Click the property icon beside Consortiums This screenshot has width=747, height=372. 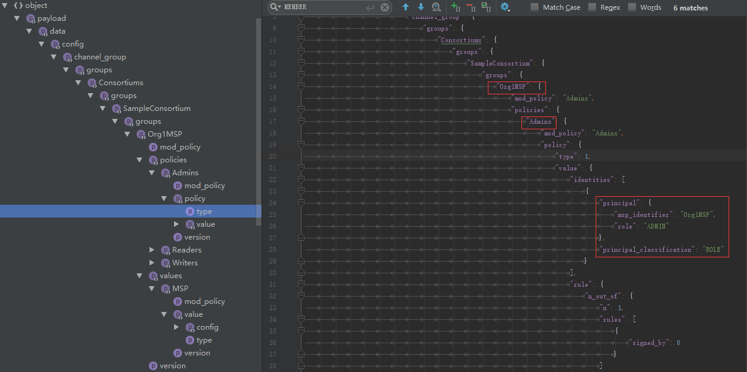pyautogui.click(x=92, y=83)
